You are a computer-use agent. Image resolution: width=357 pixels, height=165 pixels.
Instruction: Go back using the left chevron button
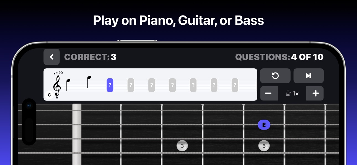click(51, 57)
